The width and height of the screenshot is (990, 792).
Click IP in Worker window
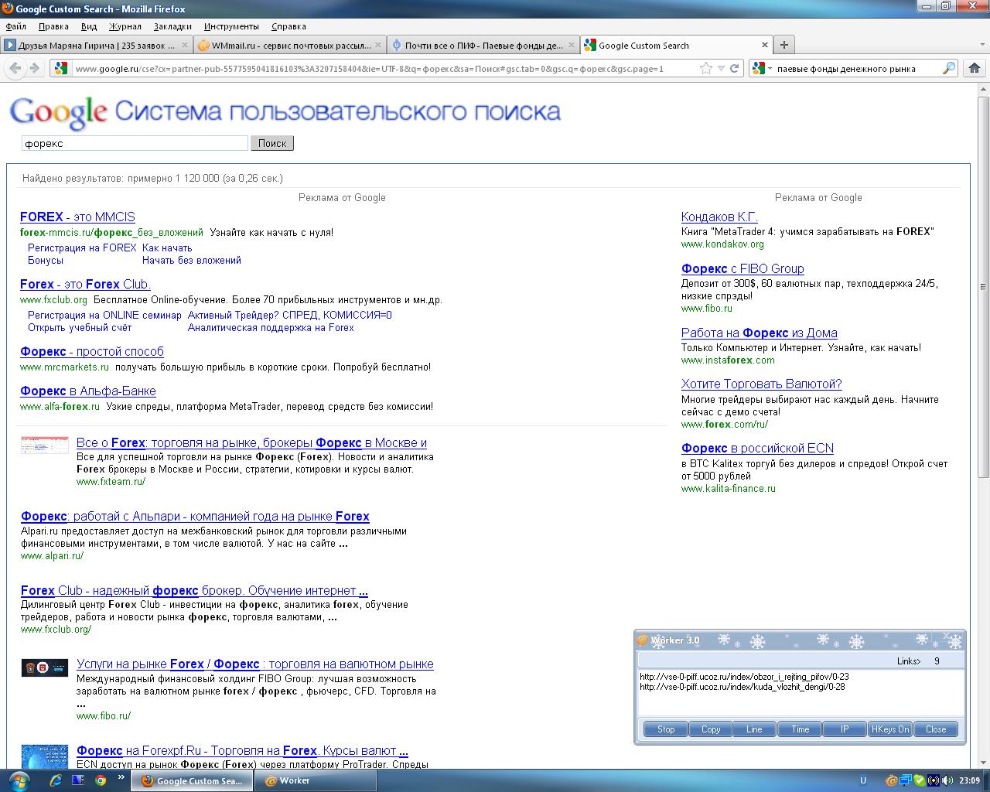pos(845,729)
